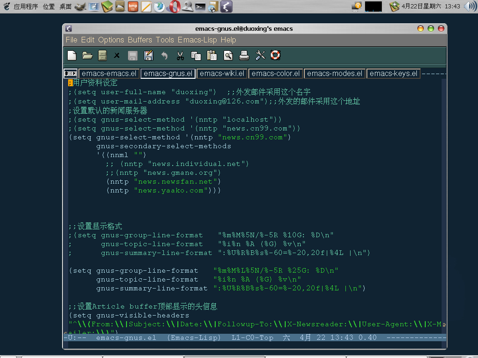Print the buffer using the printer icon

pos(244,55)
